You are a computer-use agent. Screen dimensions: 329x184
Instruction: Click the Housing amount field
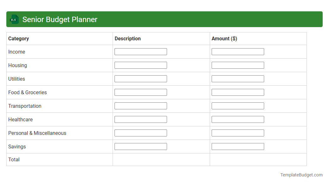(238, 65)
